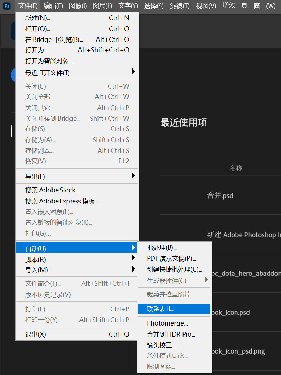Choose 退出(X) to quit Photoshop
The width and height of the screenshot is (281, 375).
point(77,334)
